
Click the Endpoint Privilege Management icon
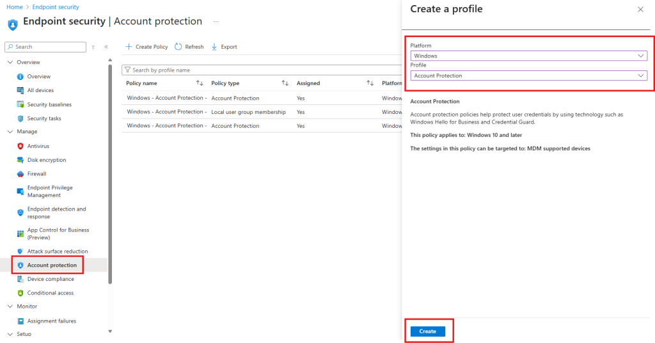tap(20, 191)
